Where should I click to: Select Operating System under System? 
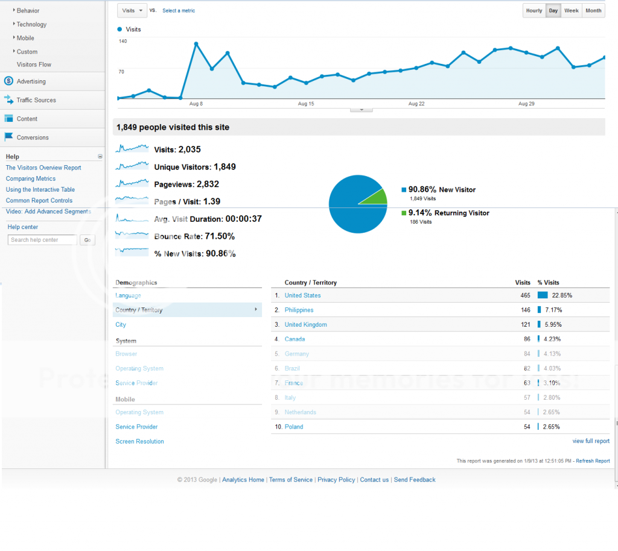pyautogui.click(x=139, y=368)
